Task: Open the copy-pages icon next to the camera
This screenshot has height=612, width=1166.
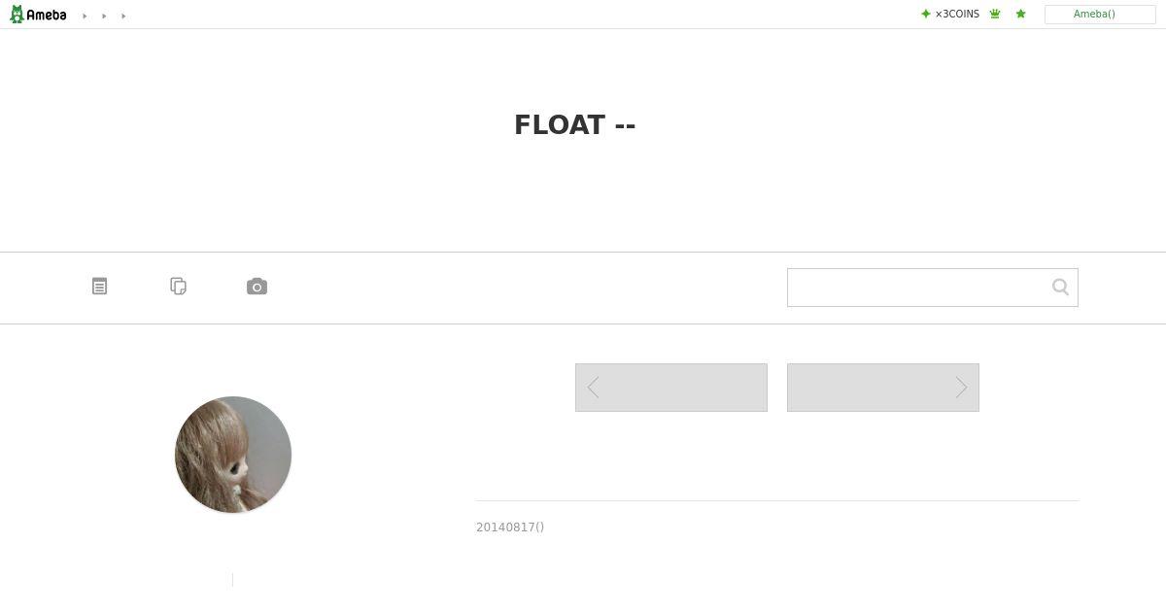Action: pos(178,286)
